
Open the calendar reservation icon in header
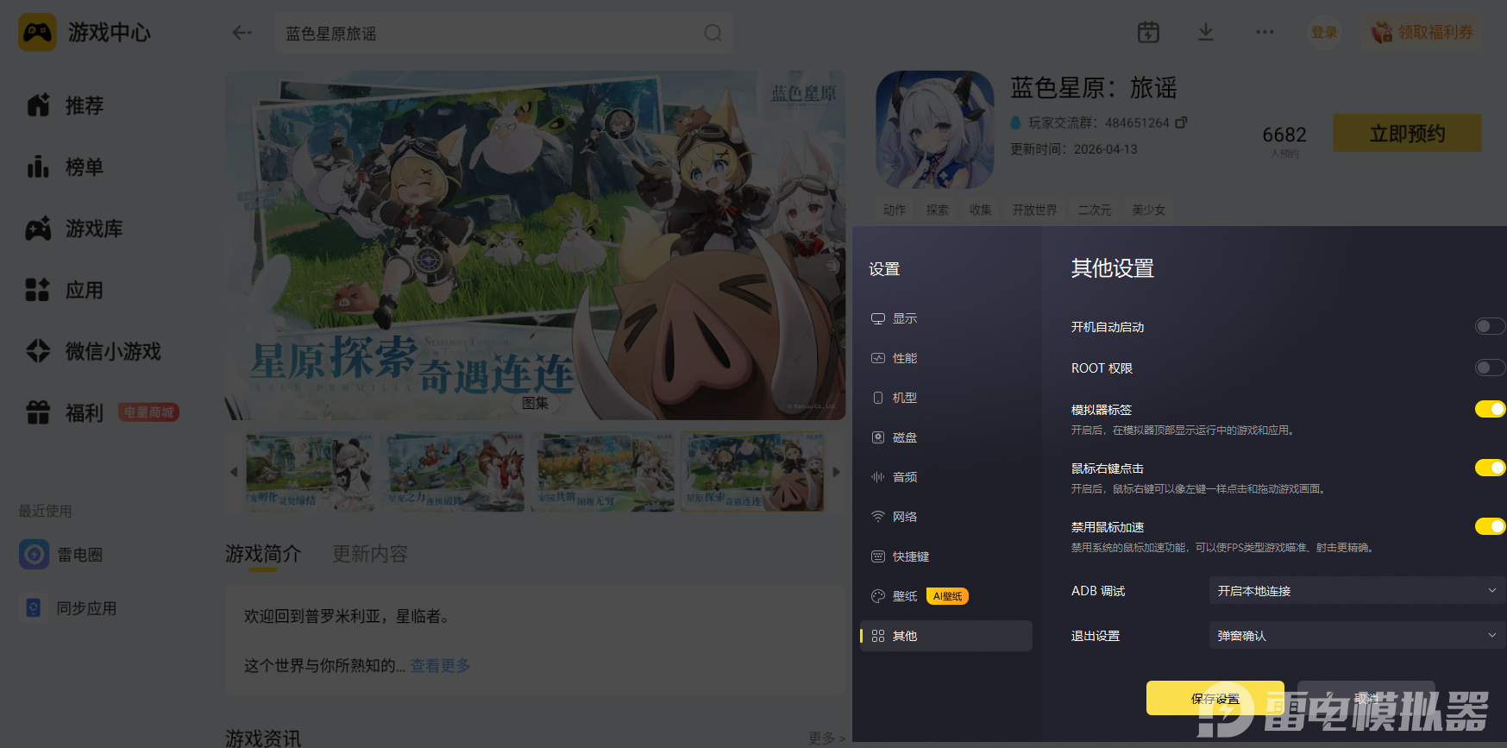(1148, 33)
